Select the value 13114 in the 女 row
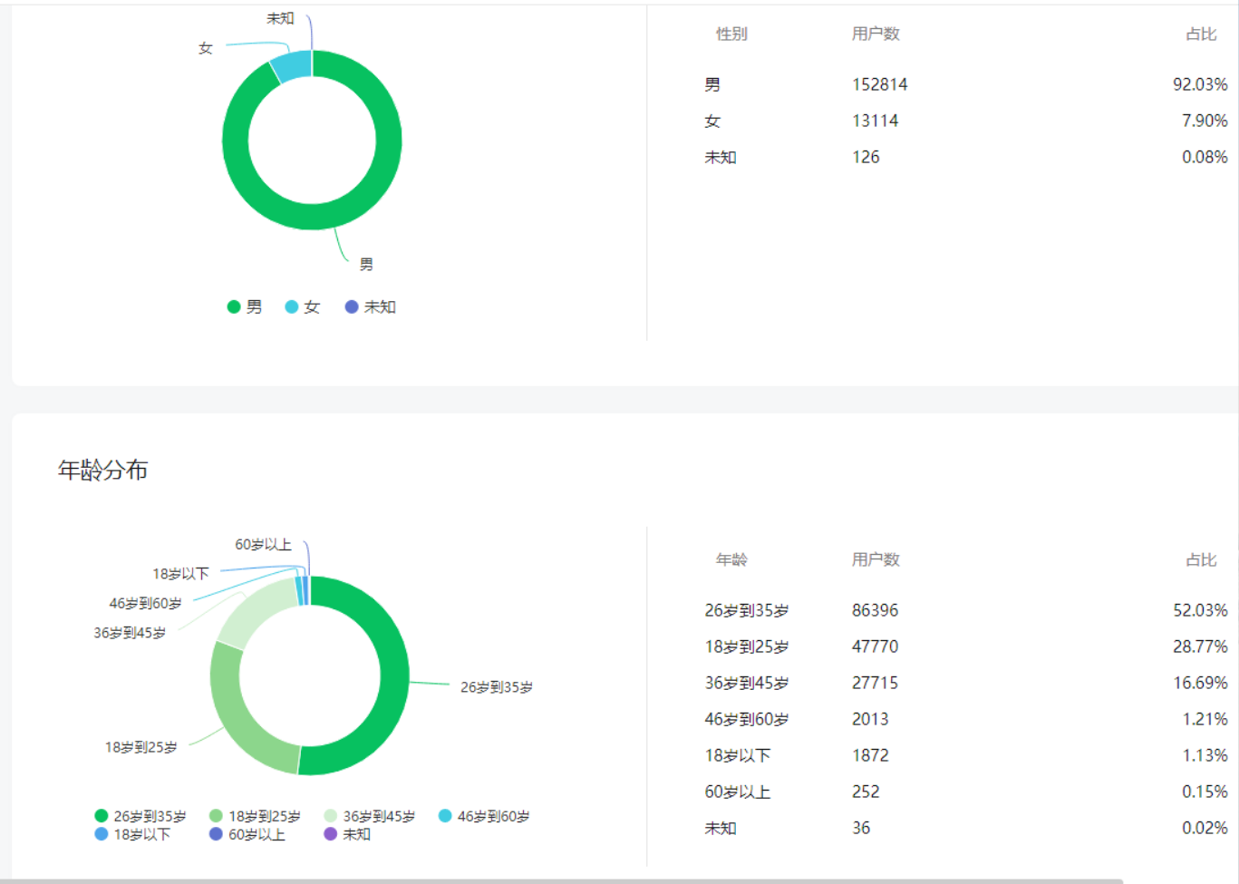Screen dimensions: 1239x884 [x=875, y=121]
